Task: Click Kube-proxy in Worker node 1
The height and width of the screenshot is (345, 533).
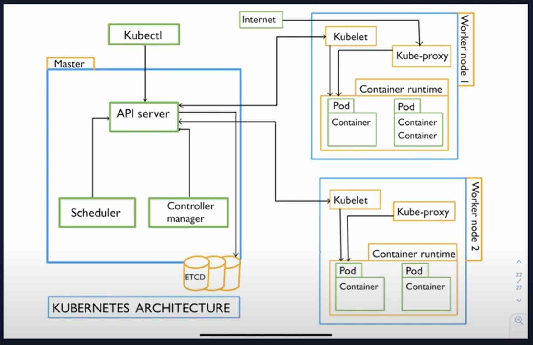Action: click(422, 56)
